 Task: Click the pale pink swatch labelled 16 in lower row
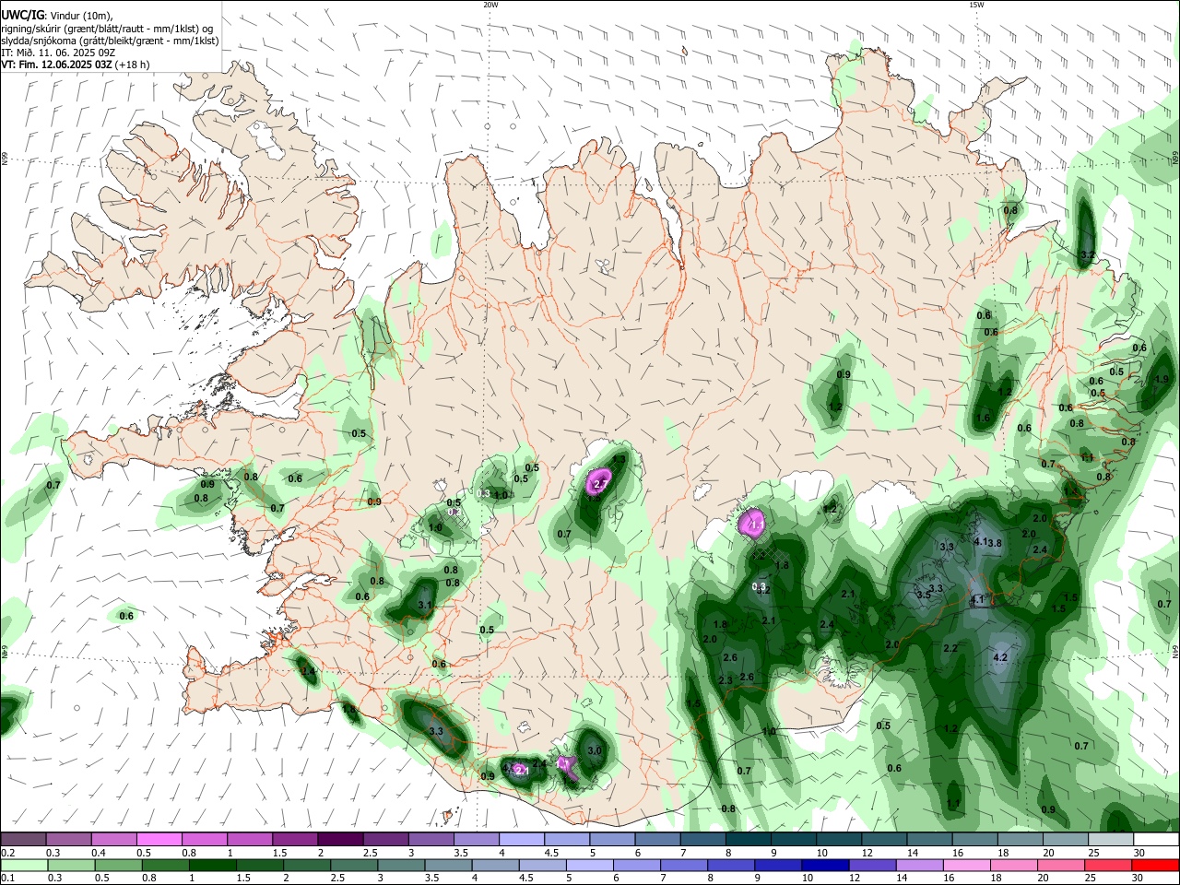[966, 866]
